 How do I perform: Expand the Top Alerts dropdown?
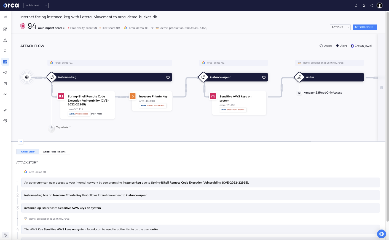tap(63, 127)
